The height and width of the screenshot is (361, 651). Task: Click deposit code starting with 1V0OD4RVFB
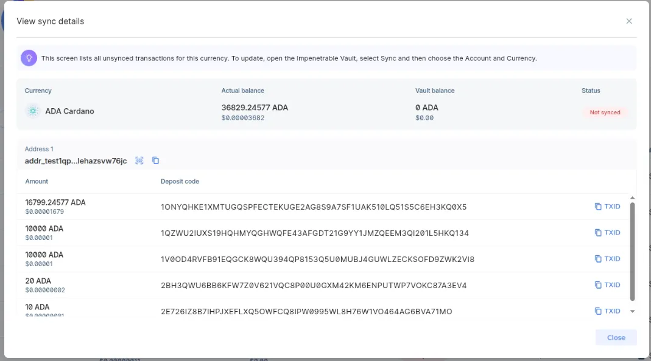(x=318, y=259)
